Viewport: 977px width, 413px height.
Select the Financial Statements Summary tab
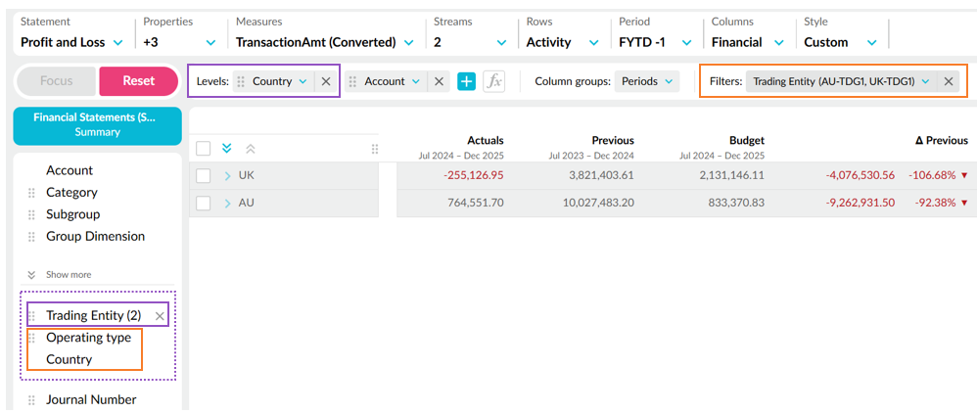(x=97, y=124)
